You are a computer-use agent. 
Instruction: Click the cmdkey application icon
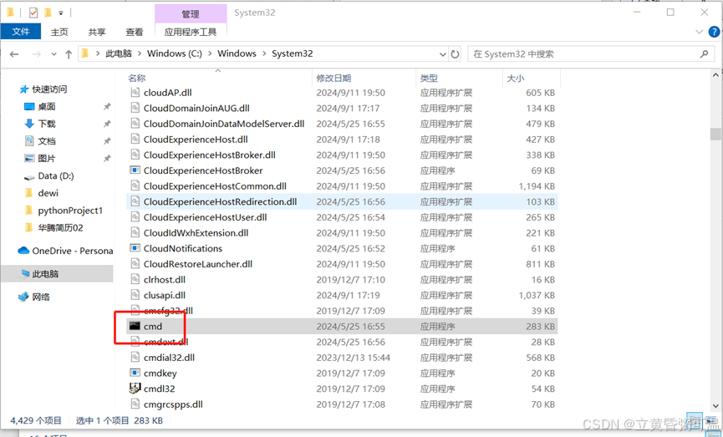pyautogui.click(x=135, y=373)
